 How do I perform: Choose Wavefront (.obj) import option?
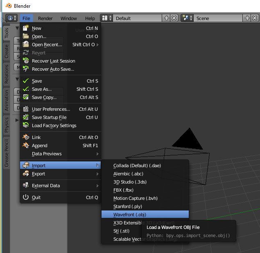tap(145, 215)
